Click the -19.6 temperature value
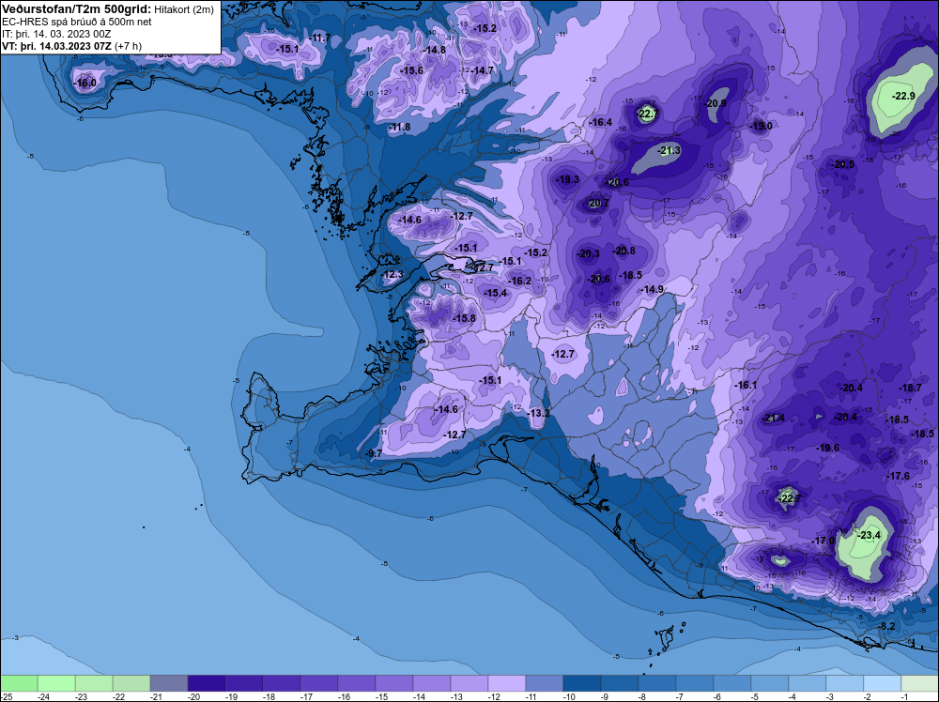 coord(827,448)
